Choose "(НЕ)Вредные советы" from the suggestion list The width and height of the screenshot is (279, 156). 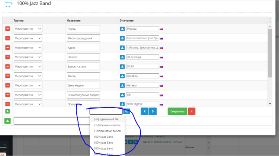pyautogui.click(x=107, y=125)
